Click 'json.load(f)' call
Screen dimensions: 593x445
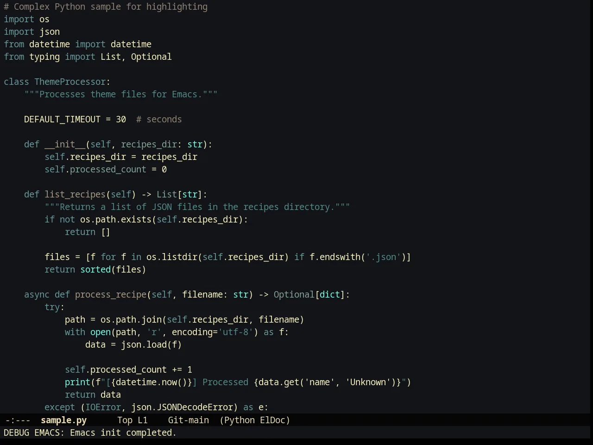point(151,345)
